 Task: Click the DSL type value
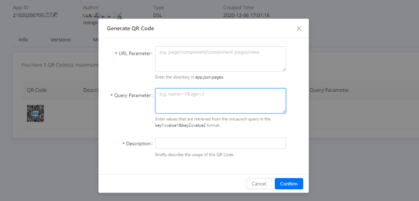(158, 15)
